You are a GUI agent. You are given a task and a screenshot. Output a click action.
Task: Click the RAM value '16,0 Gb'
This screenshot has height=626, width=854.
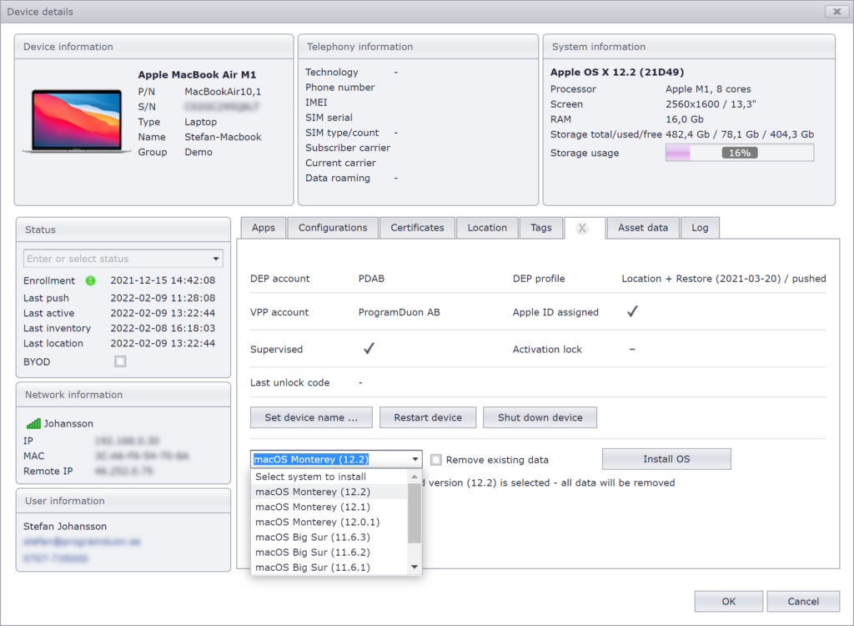pyautogui.click(x=685, y=119)
